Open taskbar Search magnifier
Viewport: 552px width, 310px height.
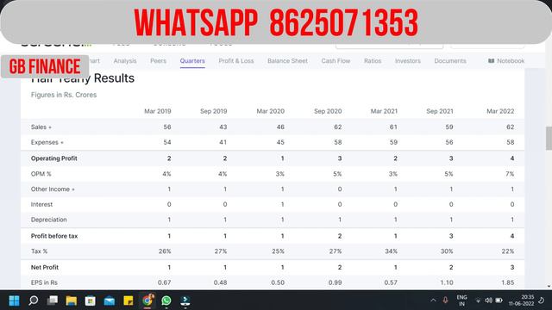click(34, 301)
